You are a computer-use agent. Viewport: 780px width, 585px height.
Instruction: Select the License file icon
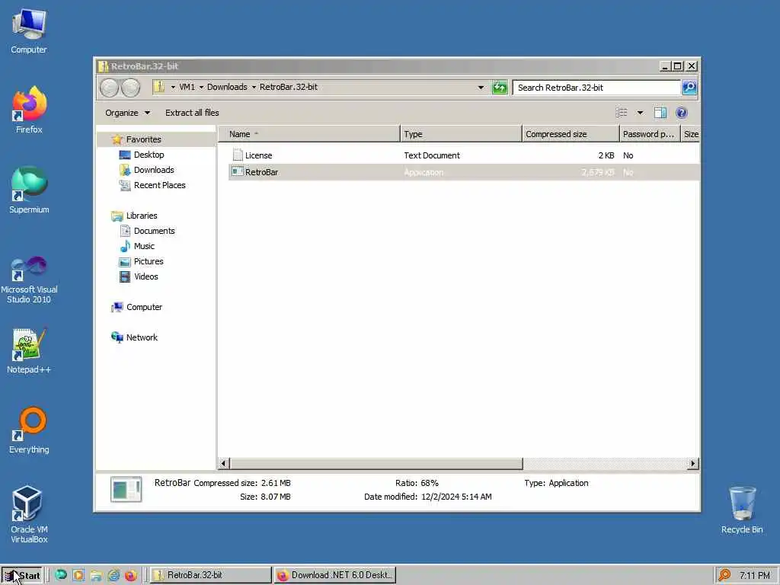[x=238, y=155]
